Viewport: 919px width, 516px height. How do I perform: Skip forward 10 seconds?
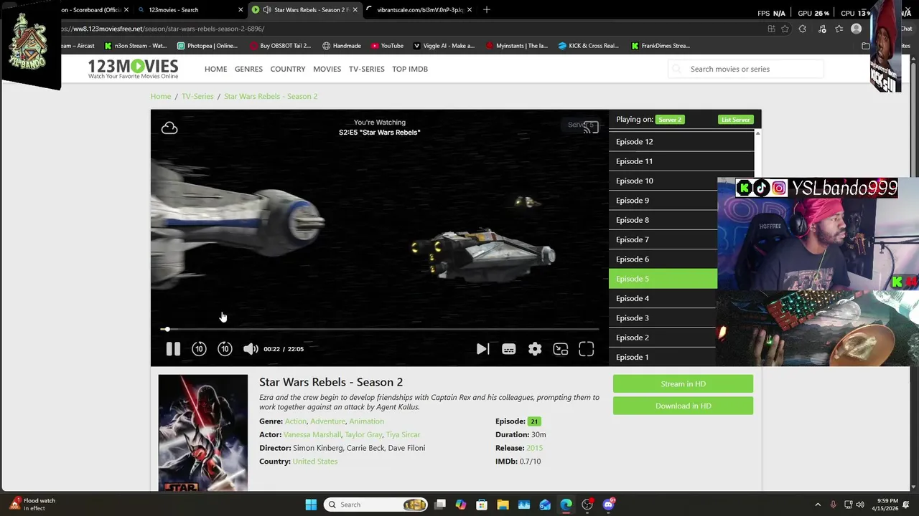click(x=225, y=349)
